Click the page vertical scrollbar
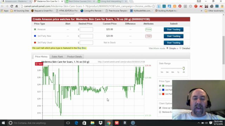Screen dimensions: 225x126 click(224, 50)
